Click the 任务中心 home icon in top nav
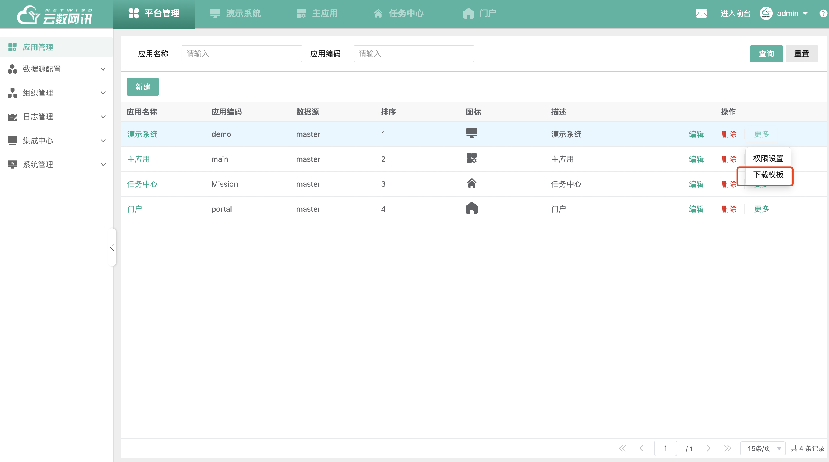The width and height of the screenshot is (829, 462). click(378, 13)
